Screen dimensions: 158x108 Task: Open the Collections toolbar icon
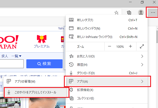129,13
